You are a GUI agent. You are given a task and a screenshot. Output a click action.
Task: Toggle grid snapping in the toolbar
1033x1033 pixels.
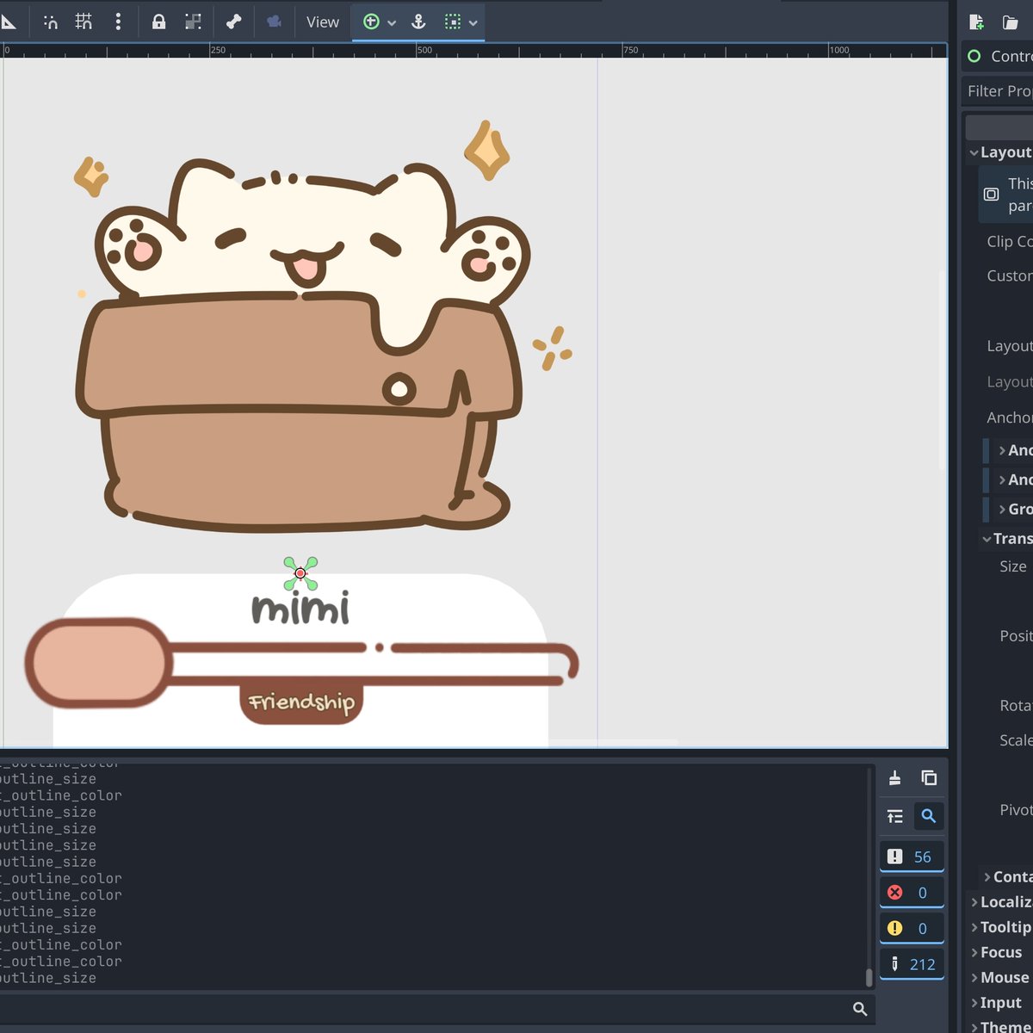coord(84,22)
